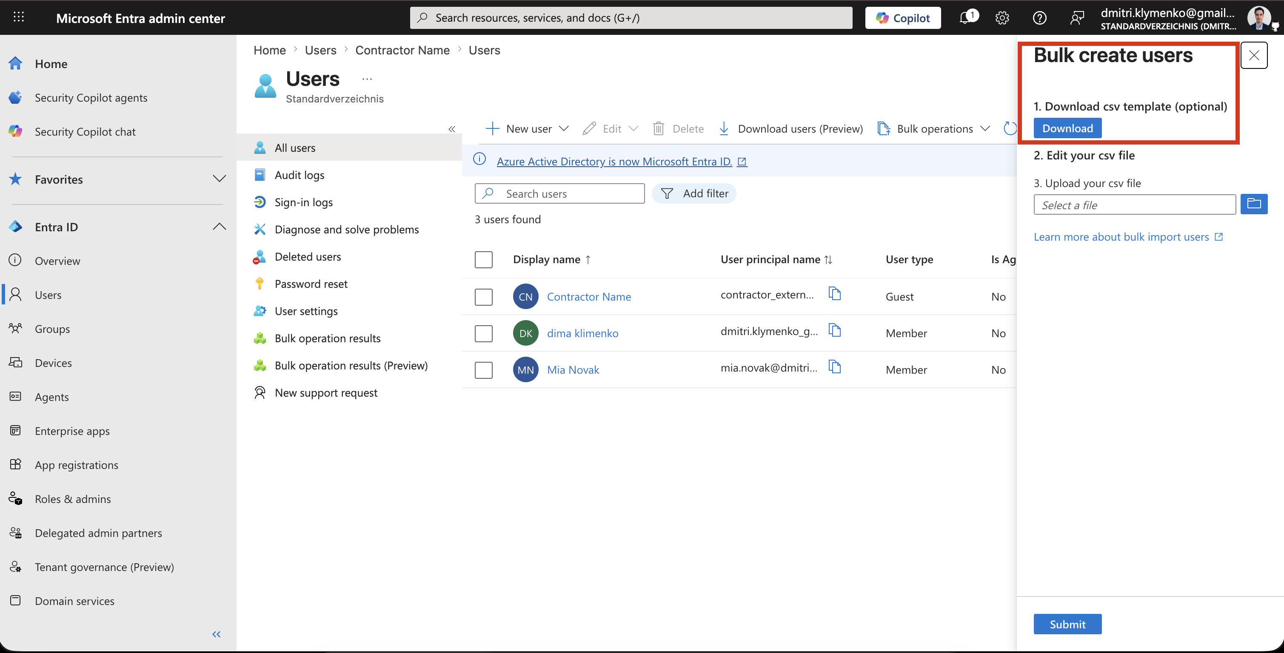Viewport: 1284px width, 653px height.
Task: Collapse the left sidebar with double chevron
Action: 216,634
